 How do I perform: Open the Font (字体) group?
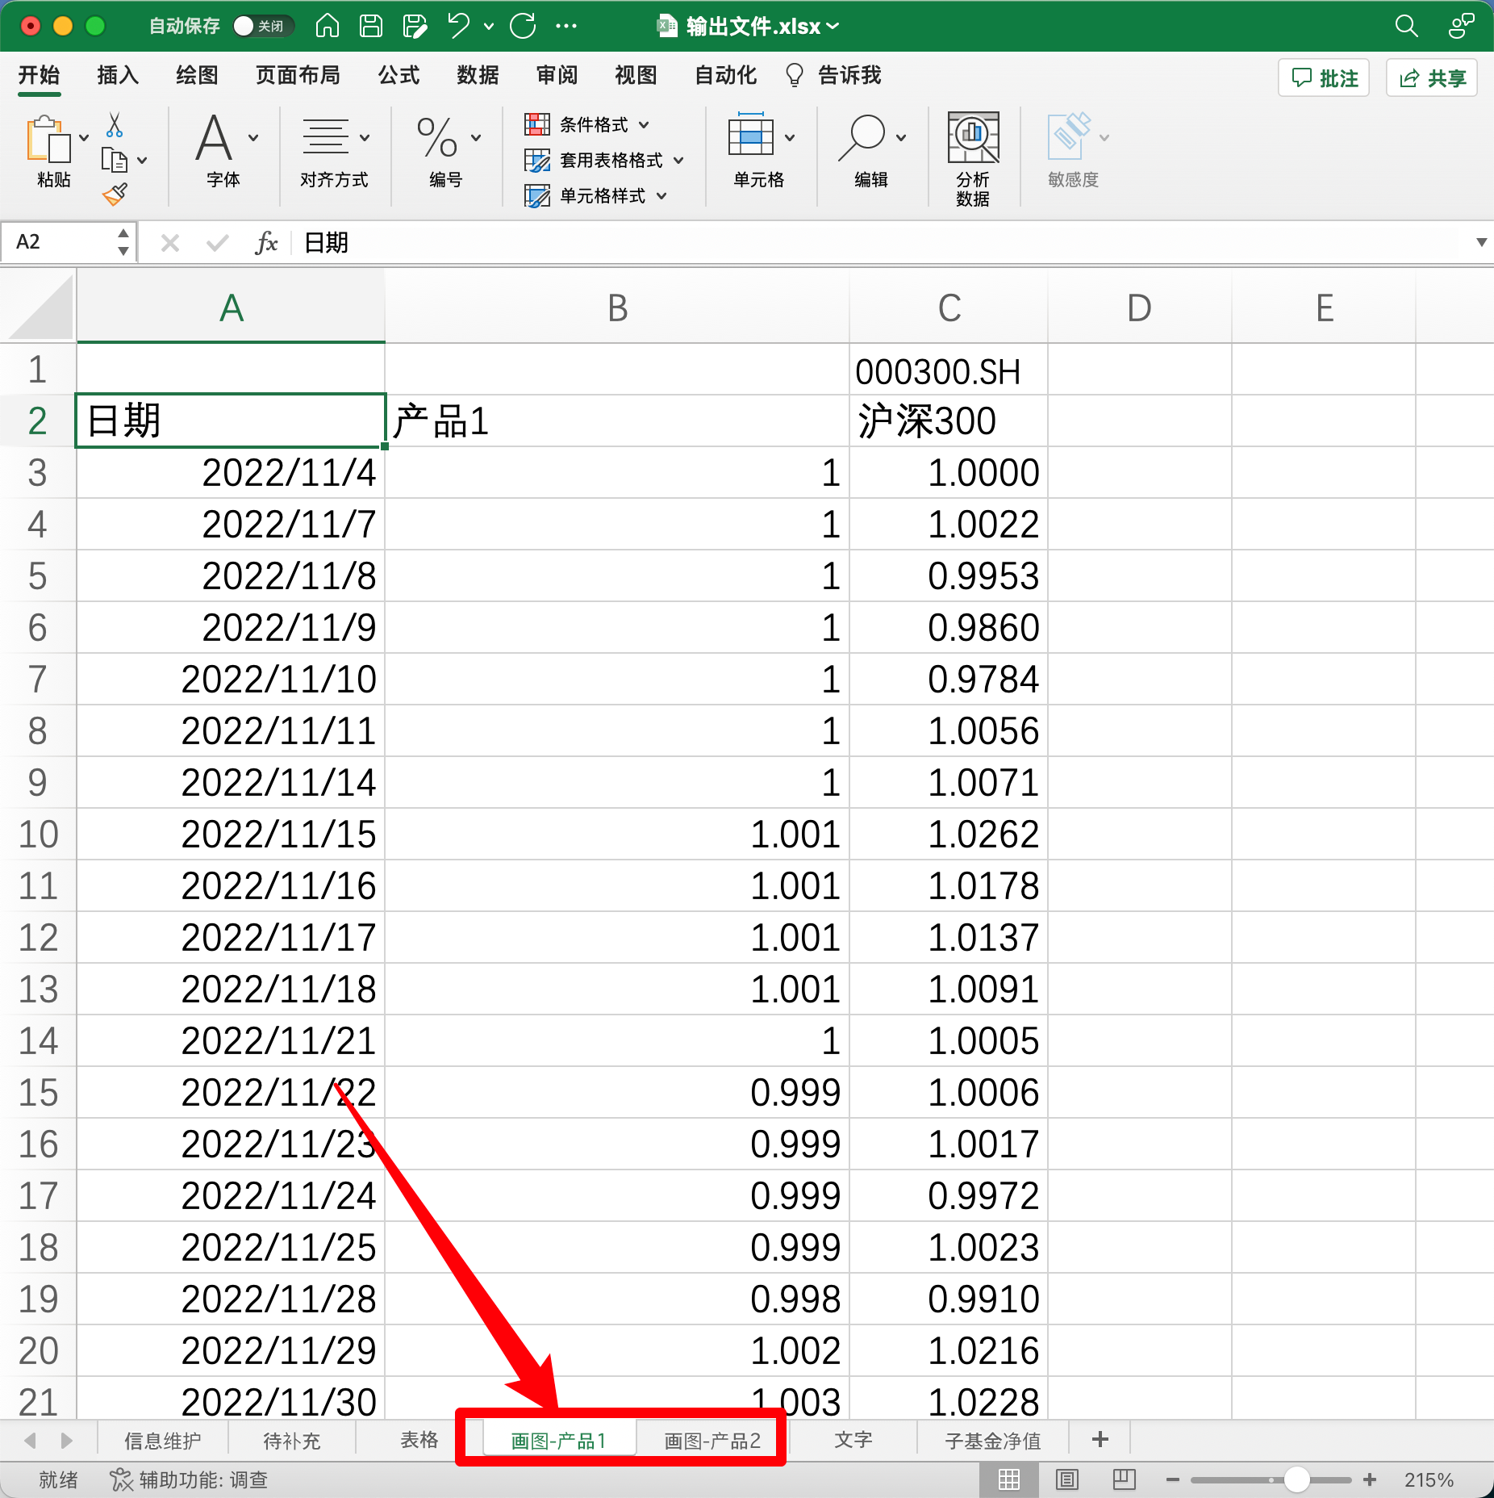(223, 151)
